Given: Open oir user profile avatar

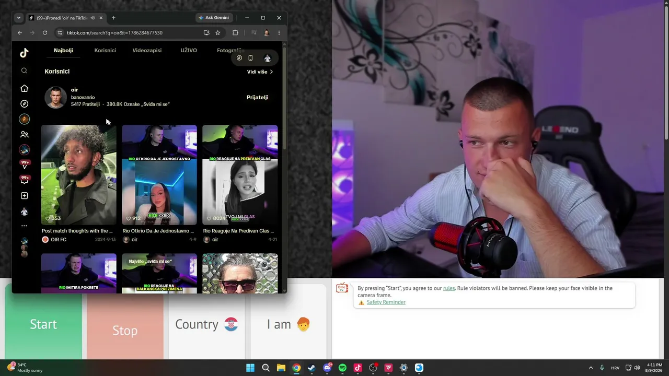Looking at the screenshot, I should point(55,97).
